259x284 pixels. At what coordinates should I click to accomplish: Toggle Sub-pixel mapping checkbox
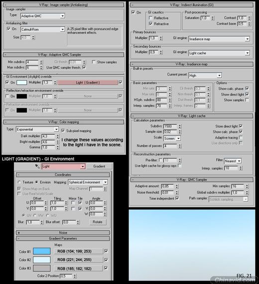[63, 131]
